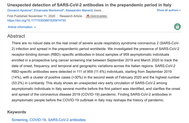The height and width of the screenshot is (123, 189).
Task: Click 'more...' to reveal additional authors
Action: [99, 10]
